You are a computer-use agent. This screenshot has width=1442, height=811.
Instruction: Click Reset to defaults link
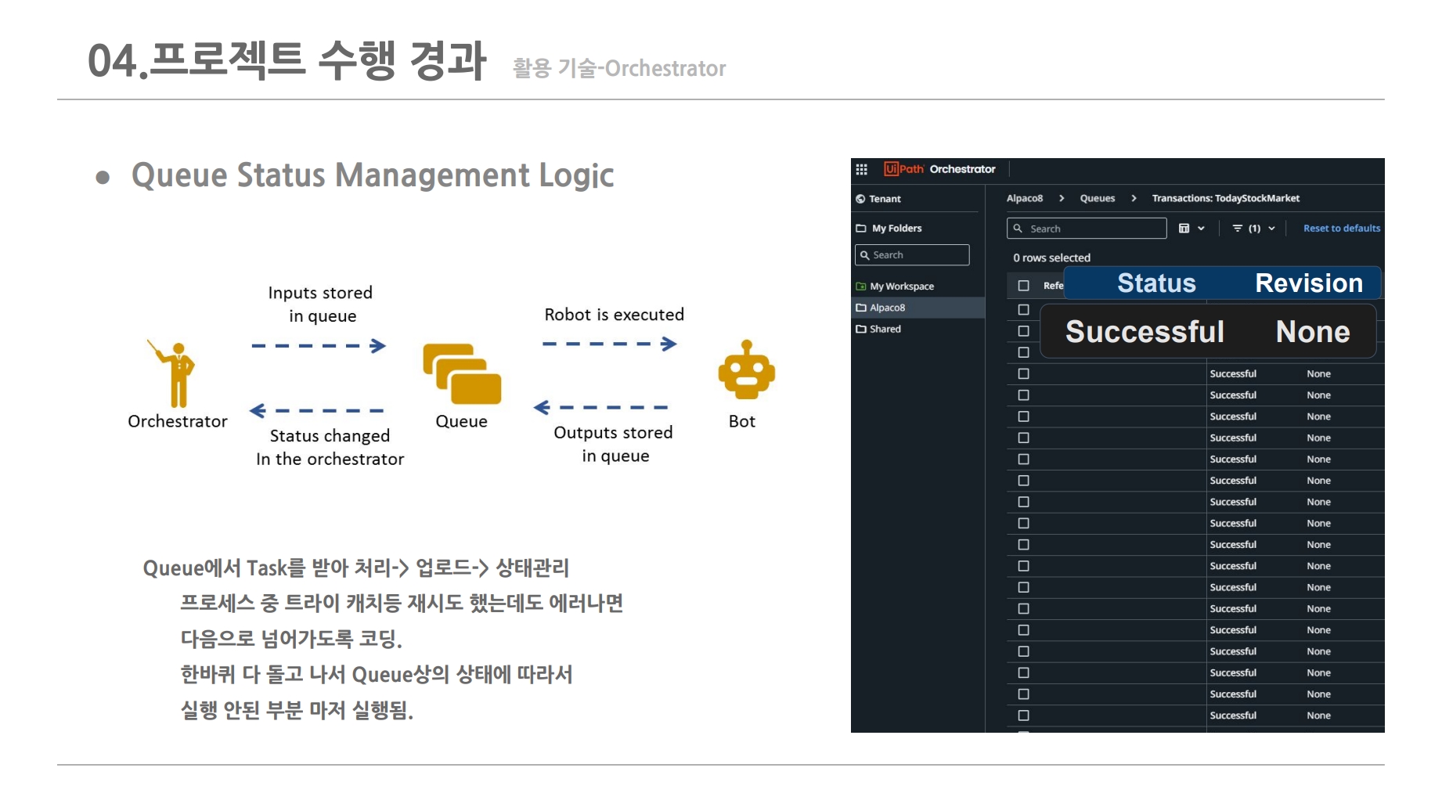(x=1342, y=229)
